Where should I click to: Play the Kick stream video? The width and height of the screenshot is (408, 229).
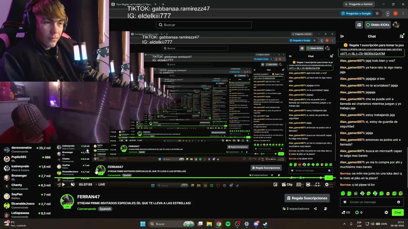pos(63,184)
